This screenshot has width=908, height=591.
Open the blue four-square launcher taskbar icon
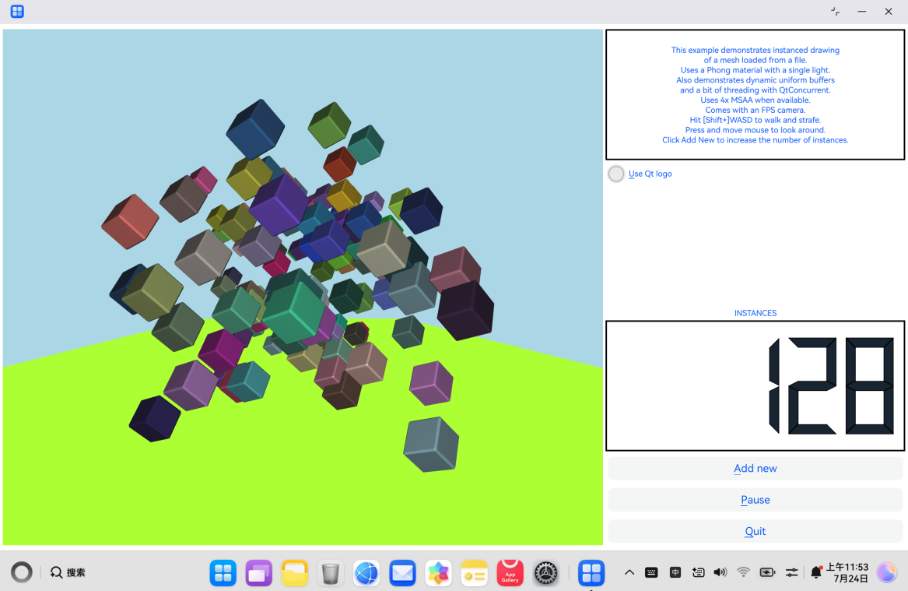point(223,573)
